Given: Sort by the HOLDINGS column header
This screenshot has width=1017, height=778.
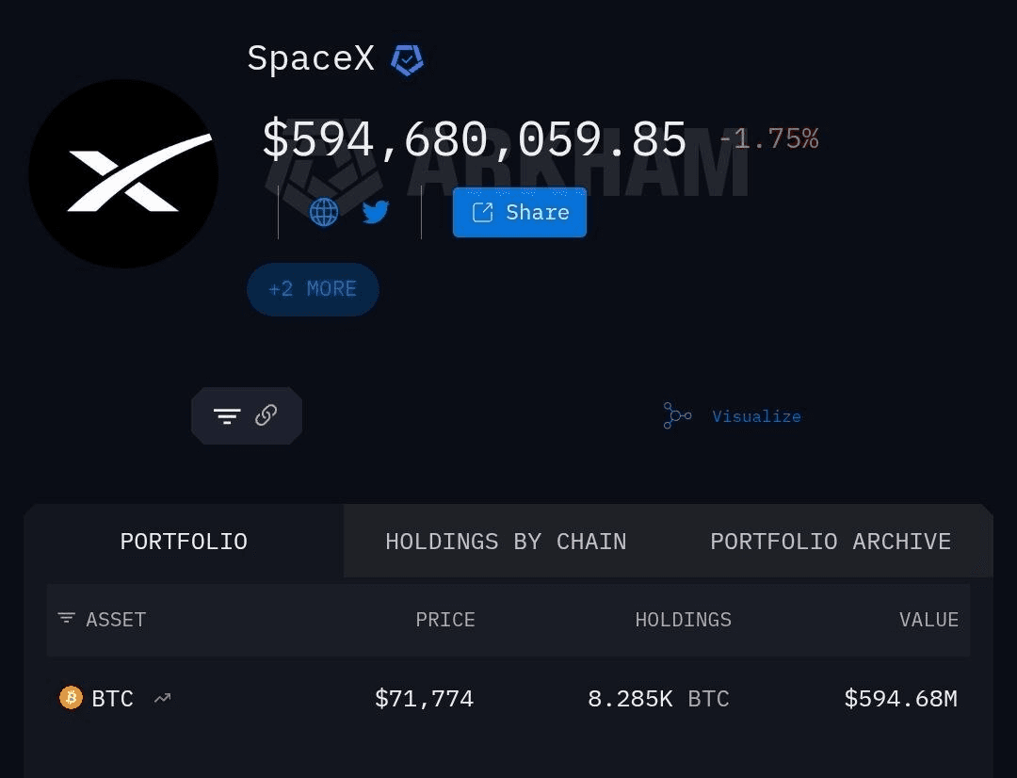Looking at the screenshot, I should tap(683, 620).
